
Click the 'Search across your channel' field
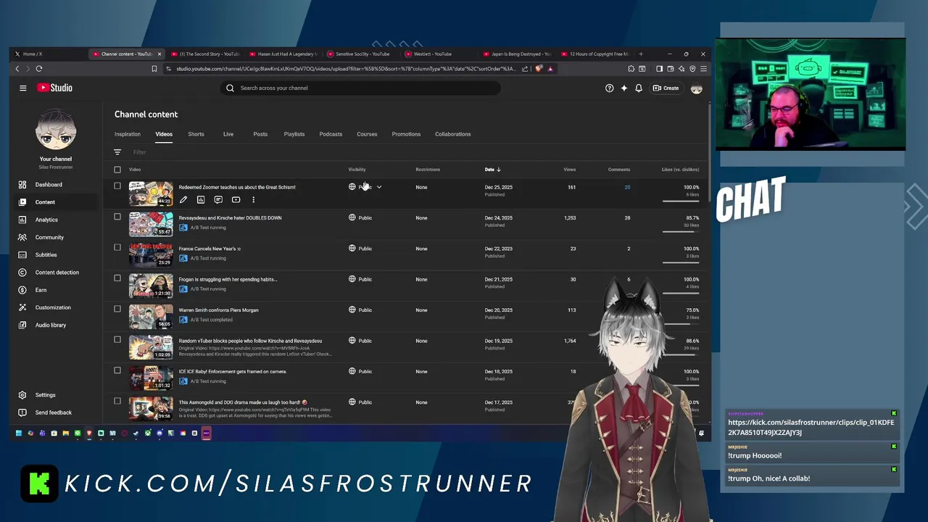(x=360, y=88)
